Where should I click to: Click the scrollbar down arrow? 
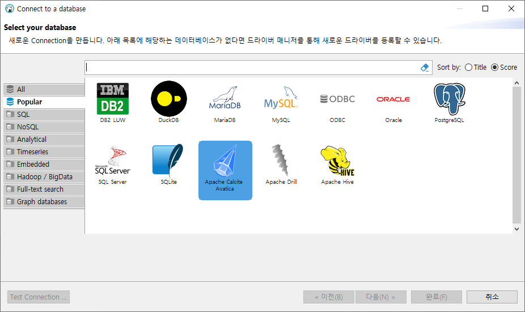point(516,229)
